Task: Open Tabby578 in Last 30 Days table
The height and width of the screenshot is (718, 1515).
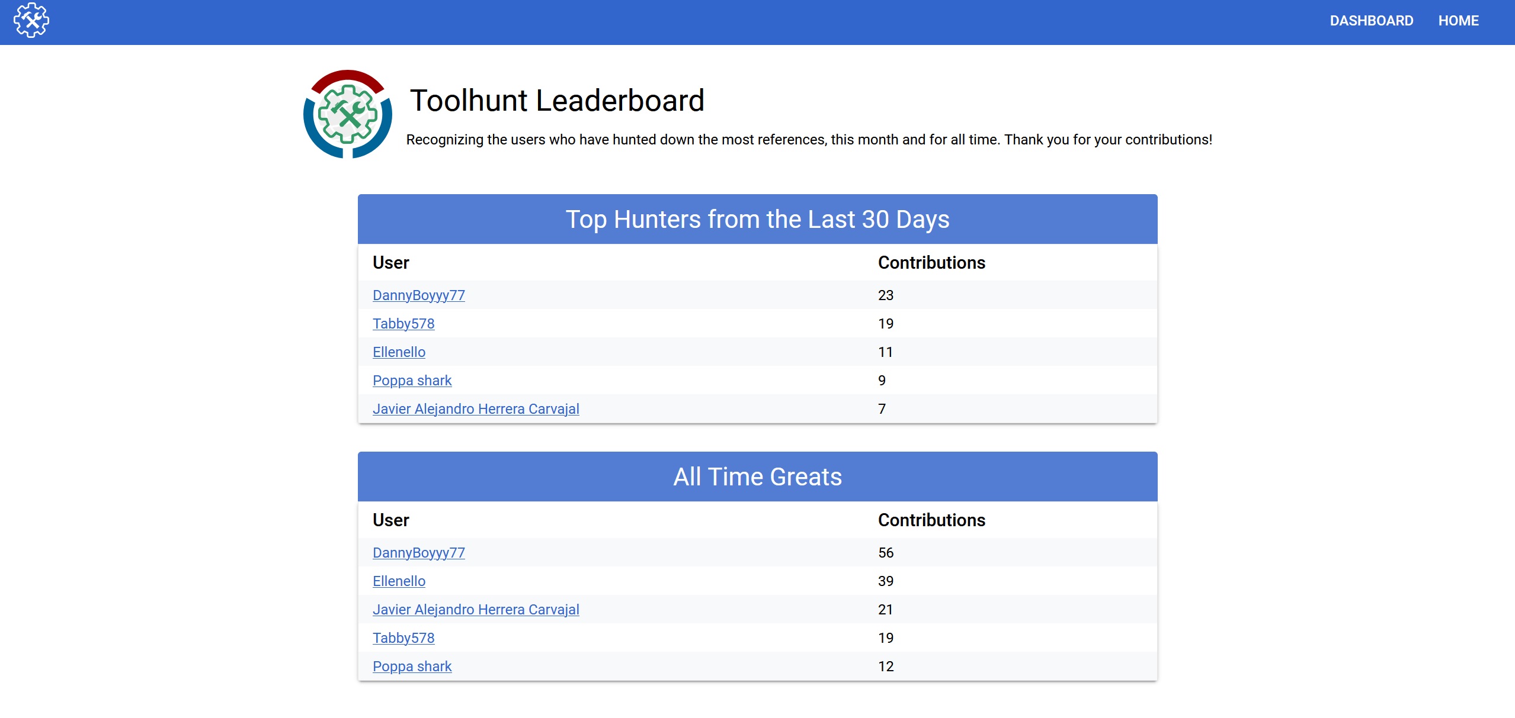Action: [x=403, y=323]
